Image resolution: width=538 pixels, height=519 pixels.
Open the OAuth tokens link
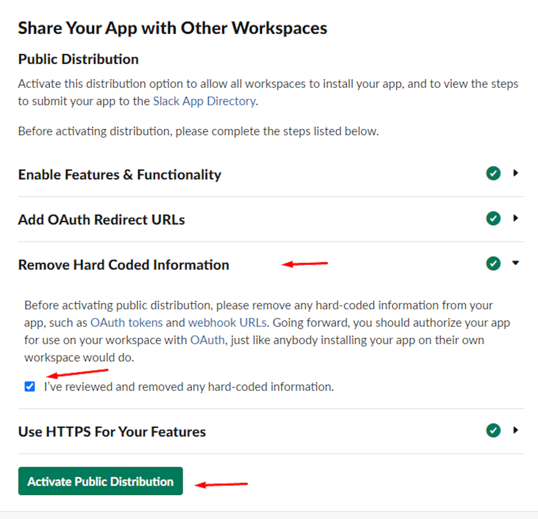tap(126, 323)
